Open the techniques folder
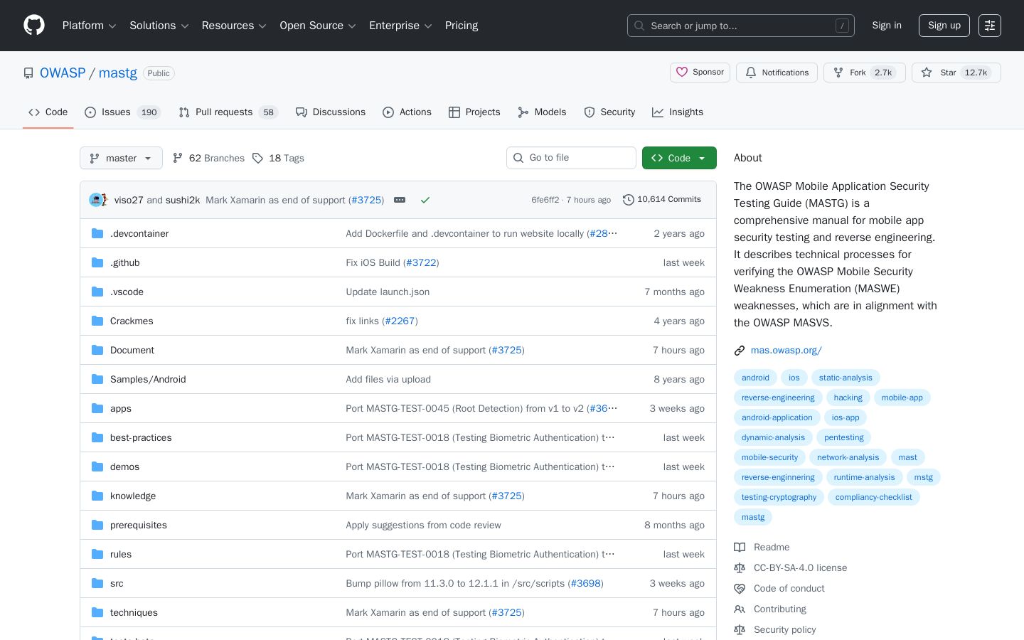This screenshot has height=640, width=1024. click(x=134, y=612)
